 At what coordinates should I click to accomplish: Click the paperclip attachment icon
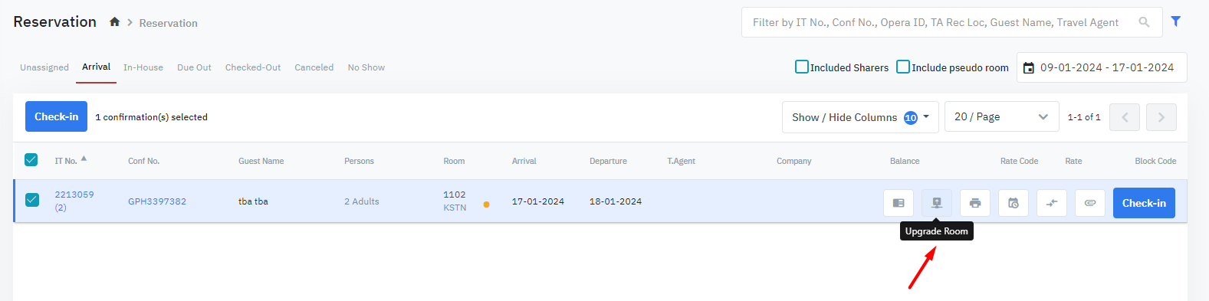coord(1090,203)
